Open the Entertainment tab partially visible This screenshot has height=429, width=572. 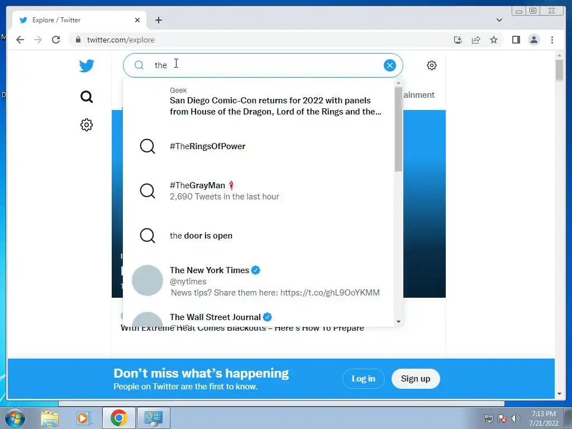click(x=419, y=95)
